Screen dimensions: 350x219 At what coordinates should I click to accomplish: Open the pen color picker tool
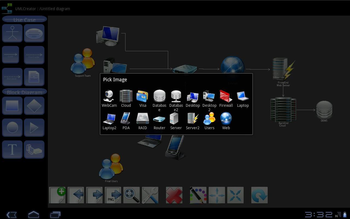point(198,195)
